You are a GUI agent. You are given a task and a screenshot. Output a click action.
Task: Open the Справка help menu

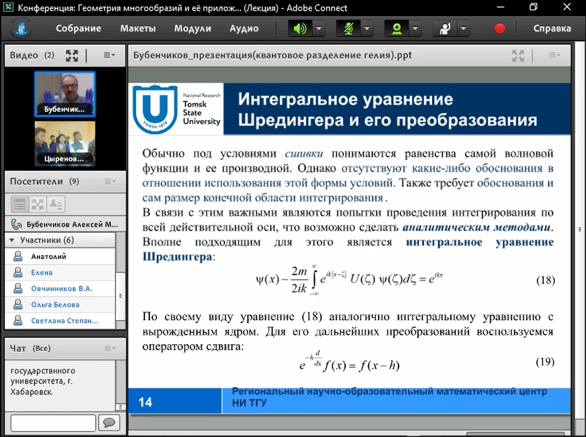(551, 29)
